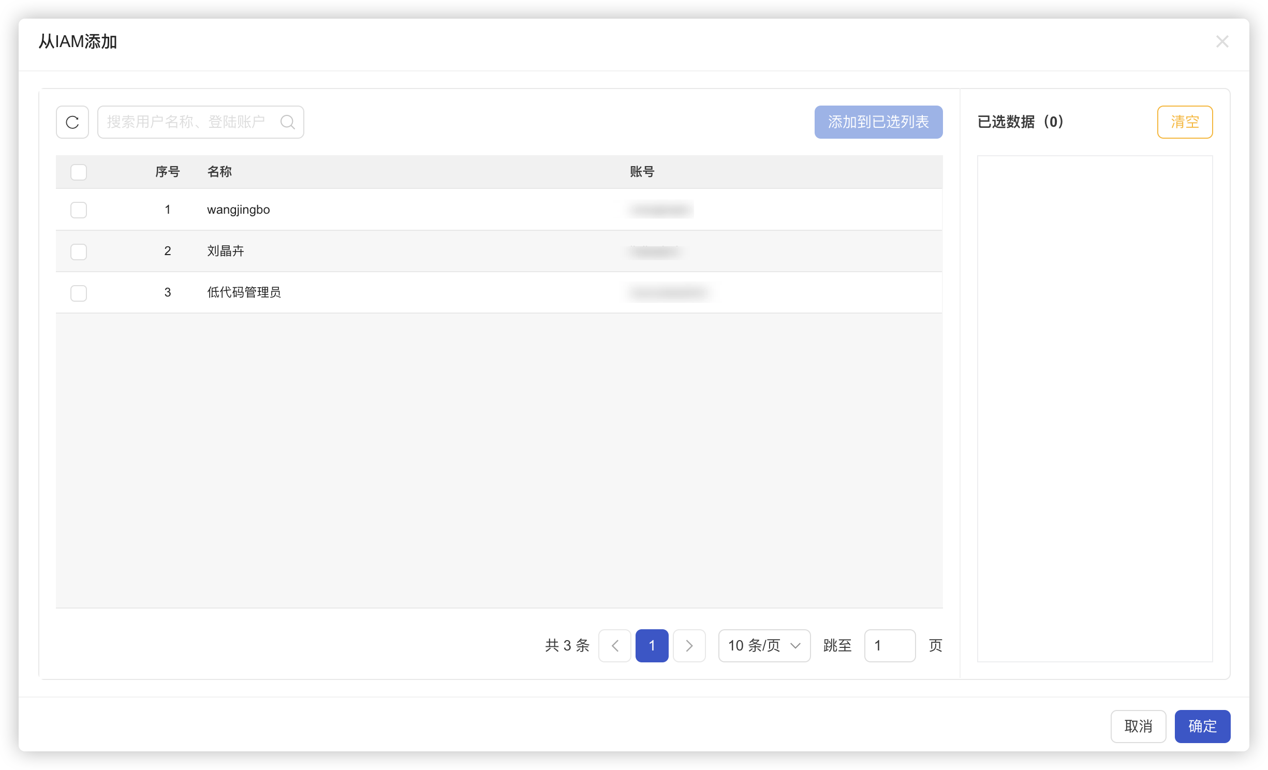Close the 从IAM添加 dialog
The height and width of the screenshot is (770, 1268).
pos(1222,41)
